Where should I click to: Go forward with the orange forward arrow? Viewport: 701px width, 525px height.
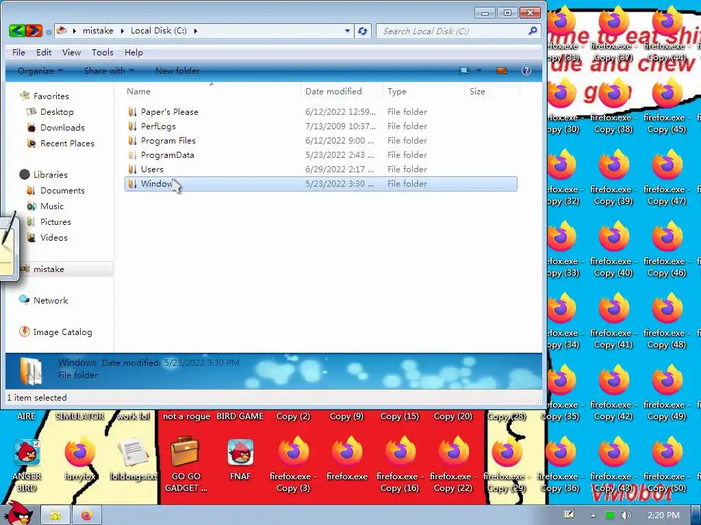34,31
